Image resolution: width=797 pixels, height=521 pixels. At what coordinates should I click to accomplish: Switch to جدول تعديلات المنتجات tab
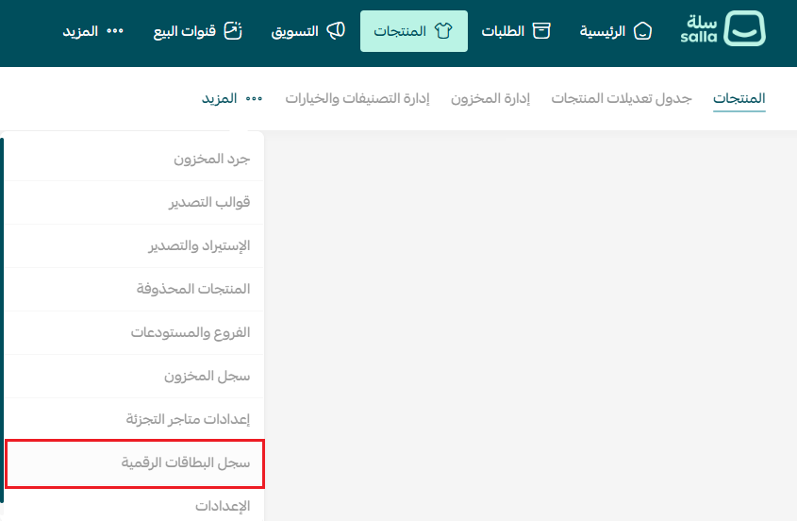[622, 98]
